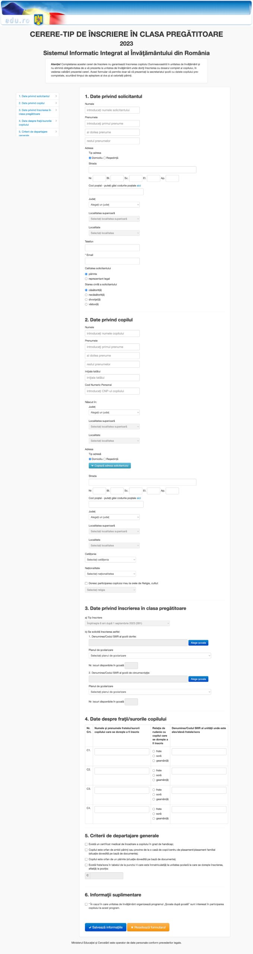Choose the 'divorțat(ă)' civil status option
Screen dimensions: 253x954
[86, 300]
